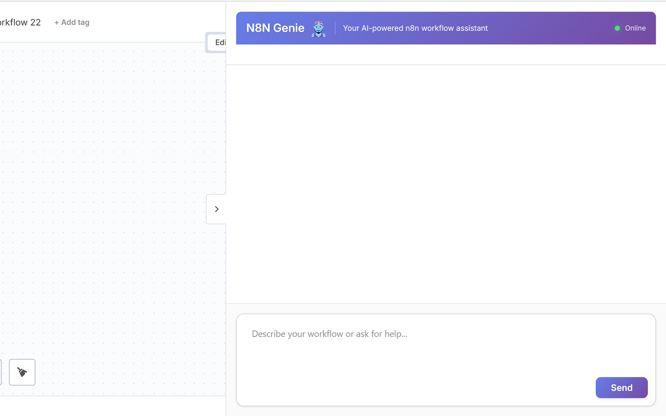Collapse the Genie panel with chevron arrow

click(216, 209)
